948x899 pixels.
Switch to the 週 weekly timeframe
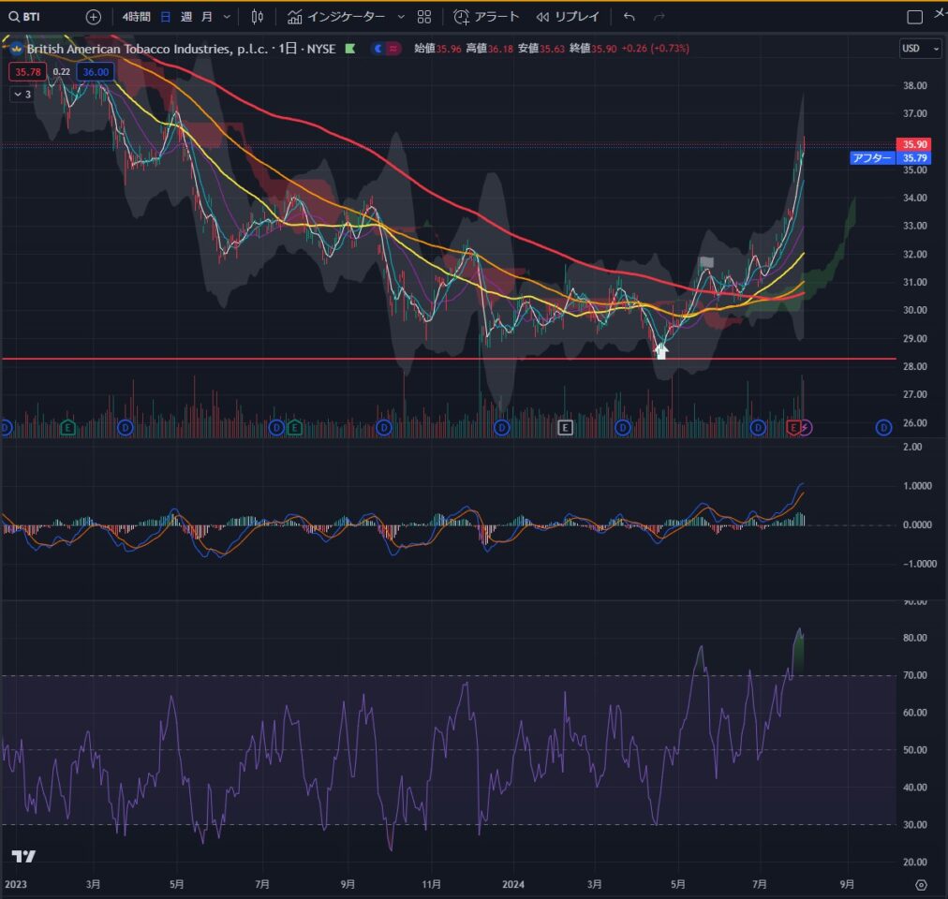[x=186, y=17]
